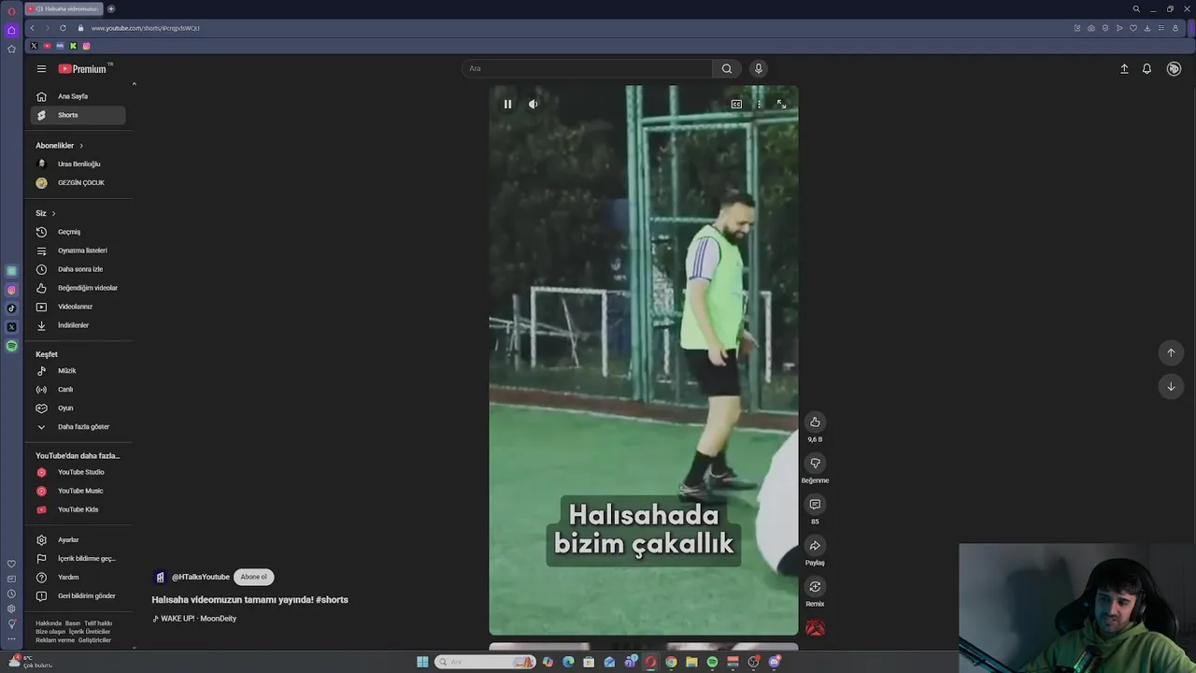Open a new Opera tab
Viewport: 1196px width, 673px height.
coord(111,8)
